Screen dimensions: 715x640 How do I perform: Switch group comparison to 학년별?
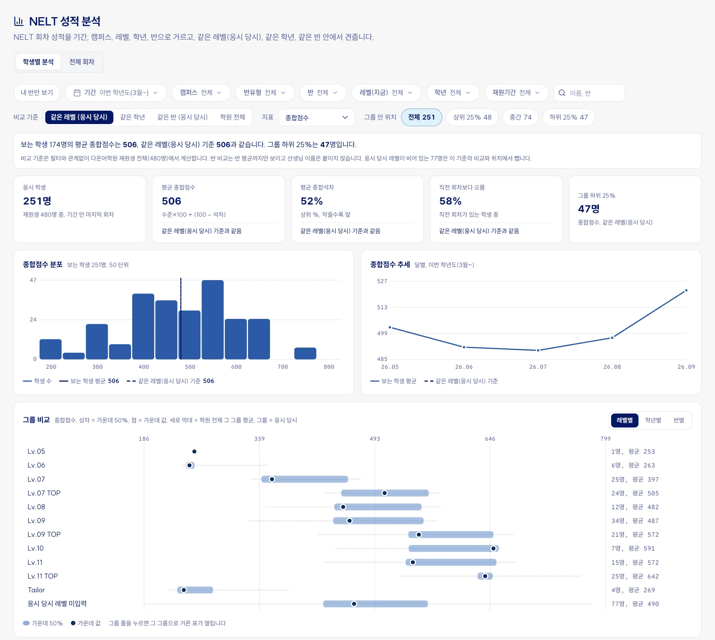coord(653,420)
